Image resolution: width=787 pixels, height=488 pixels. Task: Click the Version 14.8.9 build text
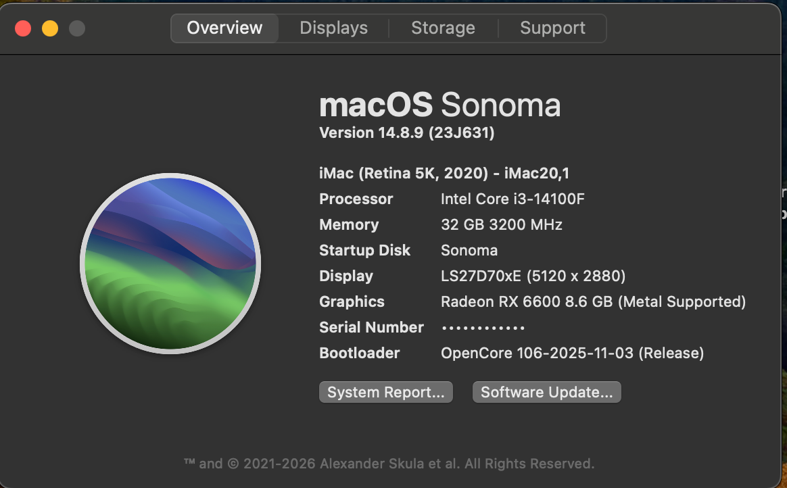pos(407,133)
